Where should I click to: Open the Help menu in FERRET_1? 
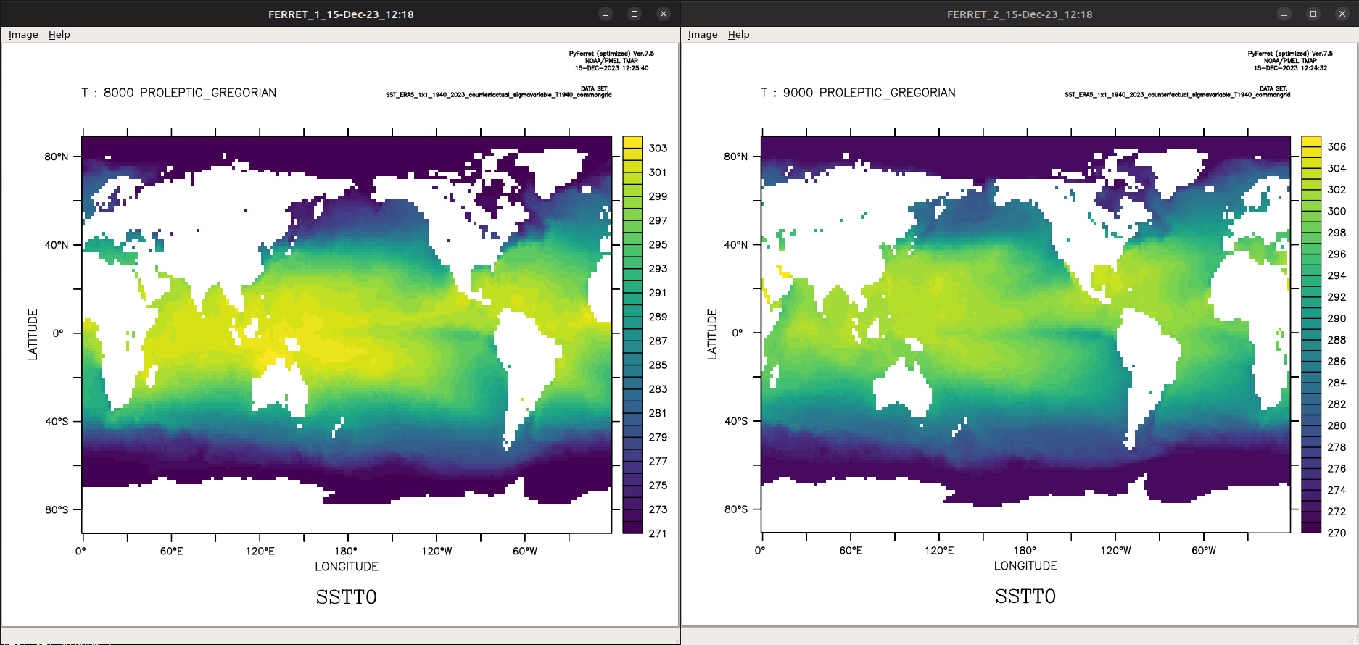point(59,34)
